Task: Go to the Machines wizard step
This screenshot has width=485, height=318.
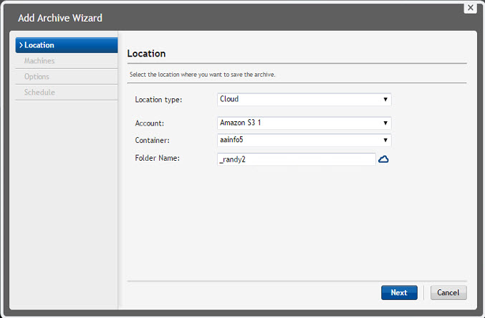Action: tap(39, 61)
